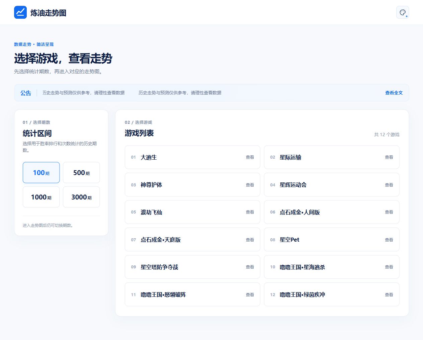
Task: Open the 渡劫飞仙 game card
Action: [192, 212]
